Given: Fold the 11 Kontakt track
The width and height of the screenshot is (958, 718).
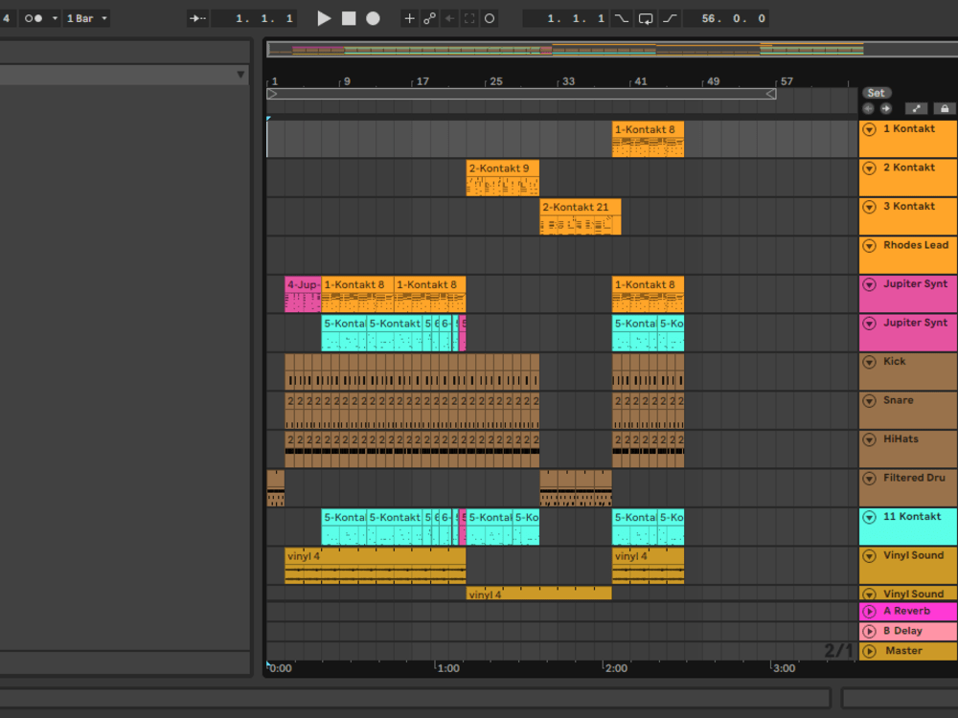Looking at the screenshot, I should click(x=870, y=517).
